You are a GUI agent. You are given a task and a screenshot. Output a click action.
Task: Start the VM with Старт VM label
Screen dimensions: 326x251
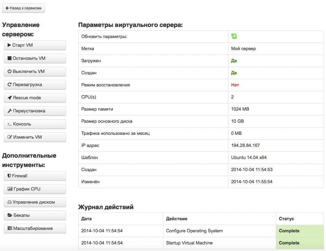pyautogui.click(x=22, y=45)
